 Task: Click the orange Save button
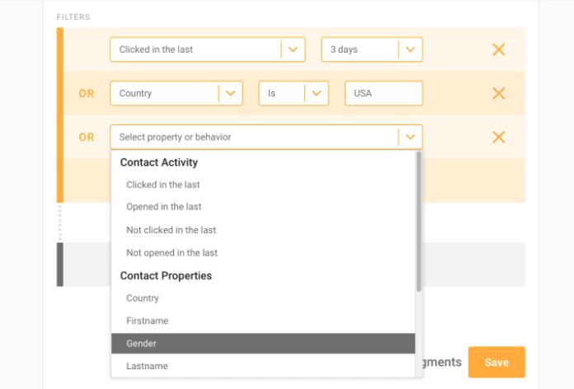(x=496, y=363)
